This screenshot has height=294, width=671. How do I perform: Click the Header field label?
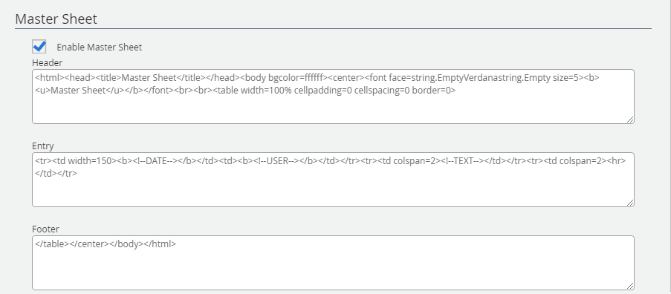pyautogui.click(x=47, y=63)
